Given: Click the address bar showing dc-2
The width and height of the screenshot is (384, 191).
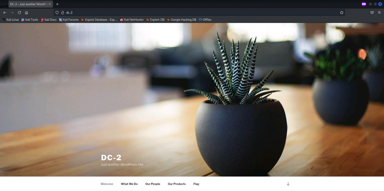Looking at the screenshot, I should [x=199, y=12].
